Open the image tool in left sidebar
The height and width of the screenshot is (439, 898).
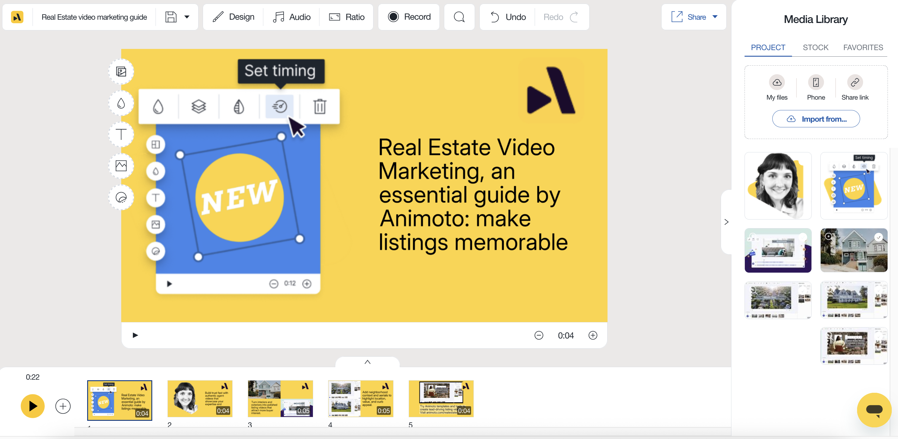click(121, 166)
